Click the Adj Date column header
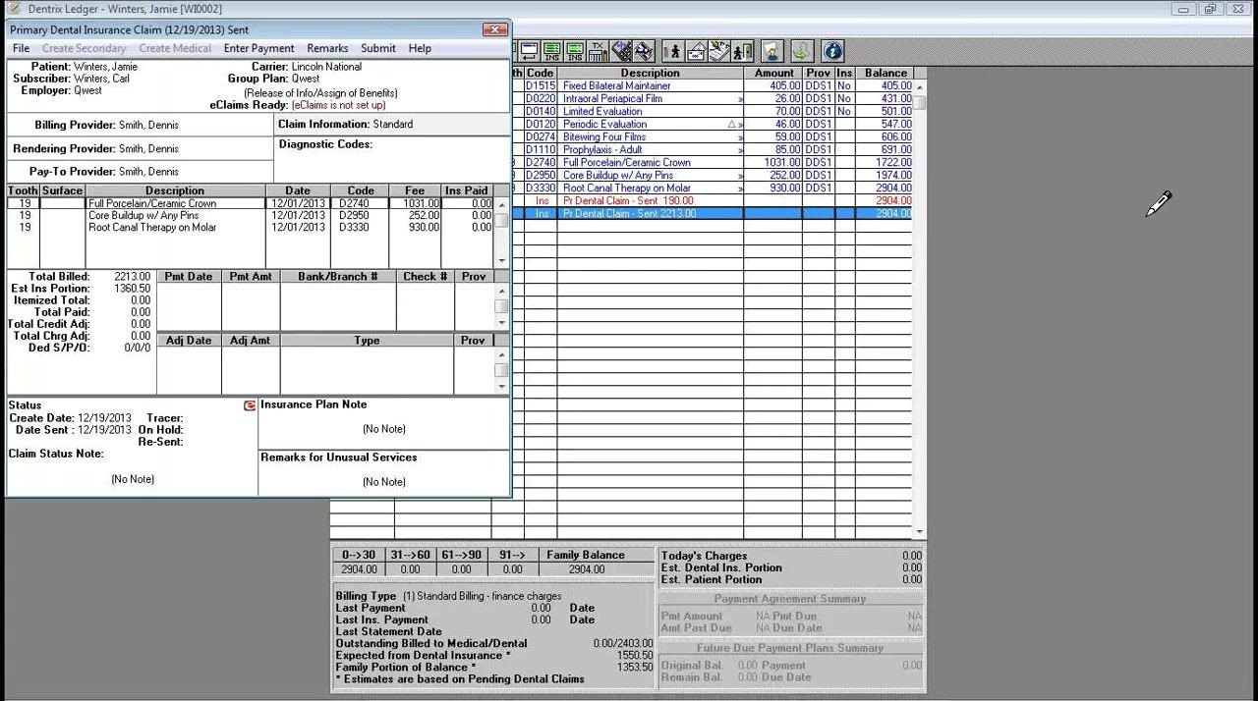 (189, 341)
